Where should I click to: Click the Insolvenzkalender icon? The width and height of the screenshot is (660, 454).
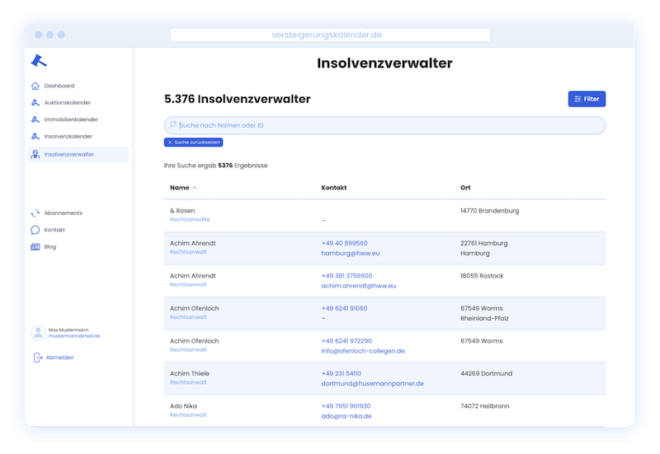[35, 137]
